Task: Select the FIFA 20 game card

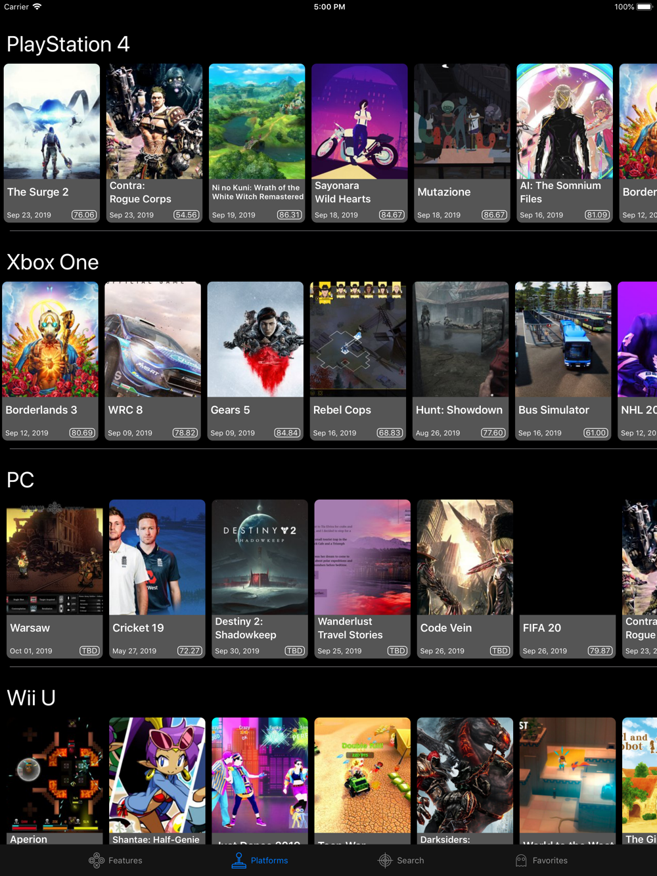Action: click(567, 579)
